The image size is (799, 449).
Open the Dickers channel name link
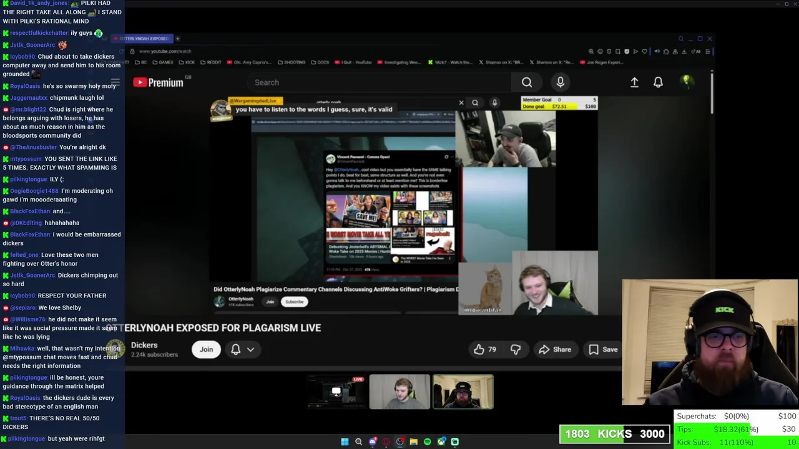click(x=144, y=345)
